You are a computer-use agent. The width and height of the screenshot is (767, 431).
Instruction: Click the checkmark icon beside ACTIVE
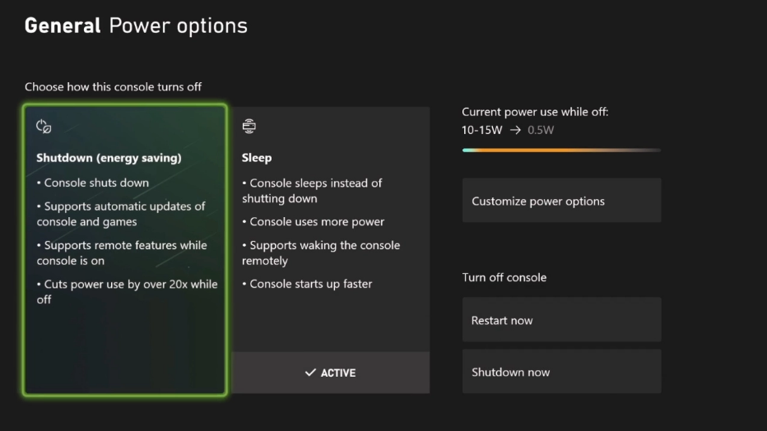coord(310,373)
